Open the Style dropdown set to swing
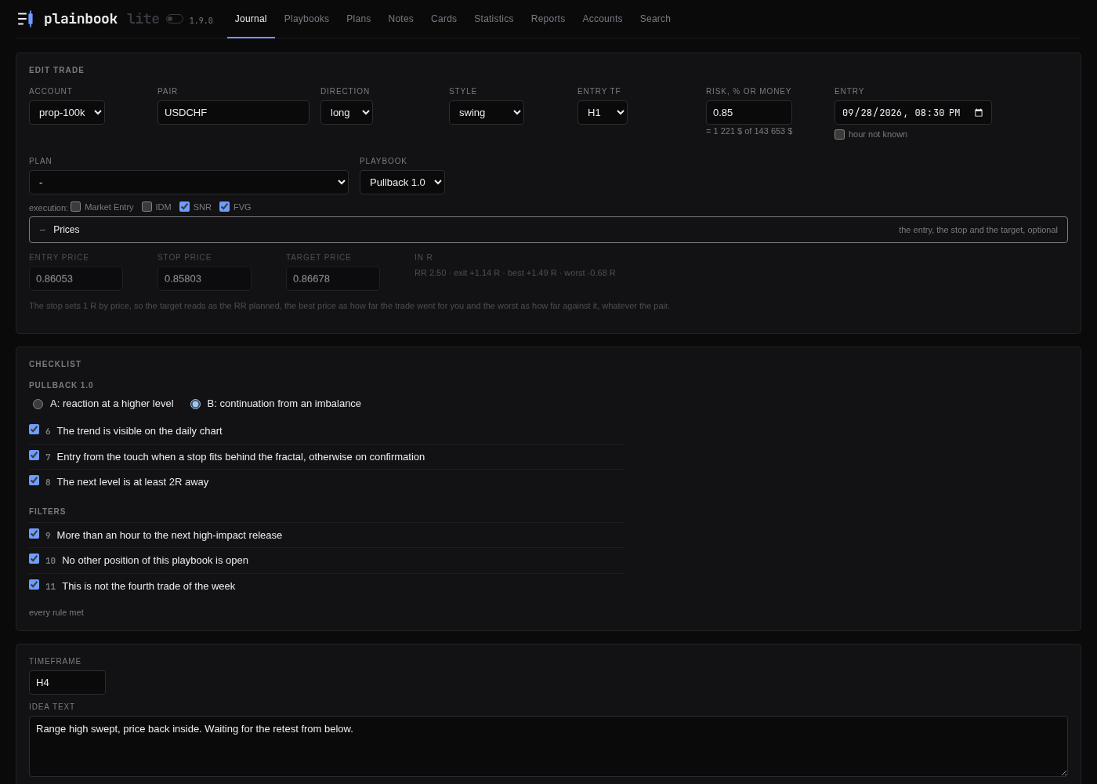 click(487, 113)
